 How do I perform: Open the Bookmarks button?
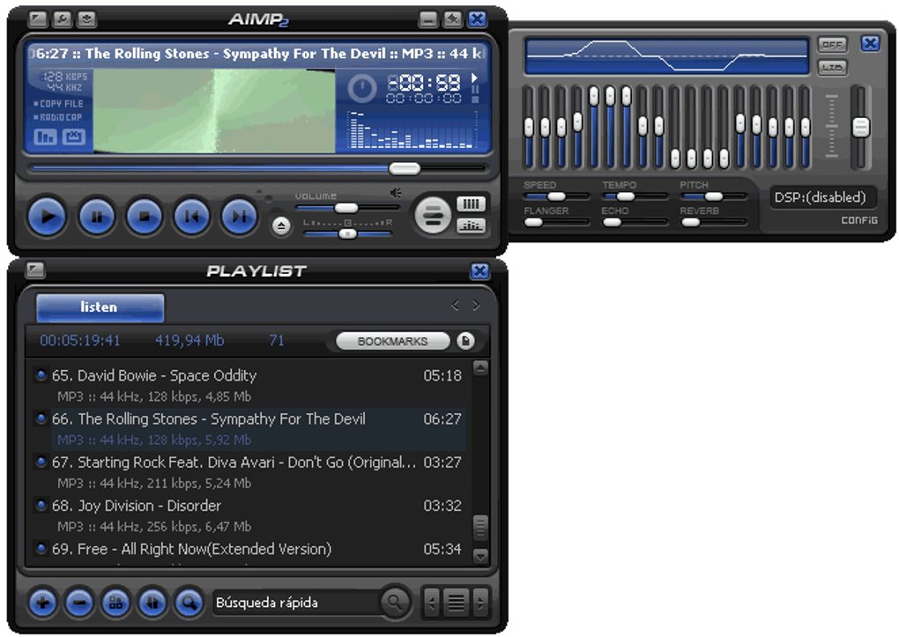pyautogui.click(x=393, y=341)
